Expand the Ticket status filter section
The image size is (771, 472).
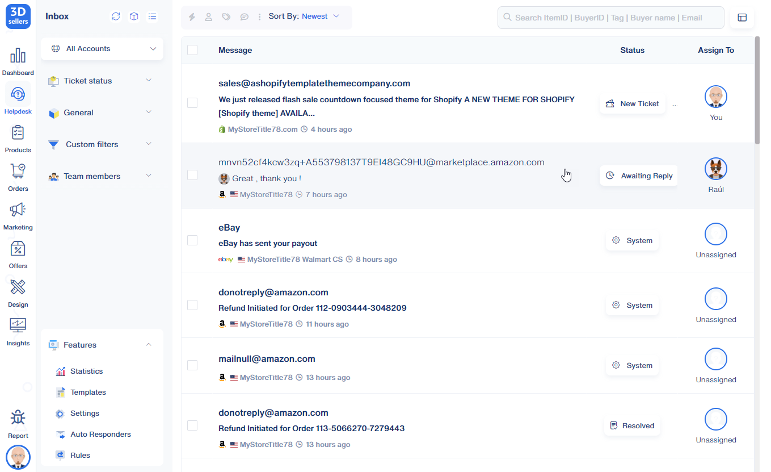102,81
